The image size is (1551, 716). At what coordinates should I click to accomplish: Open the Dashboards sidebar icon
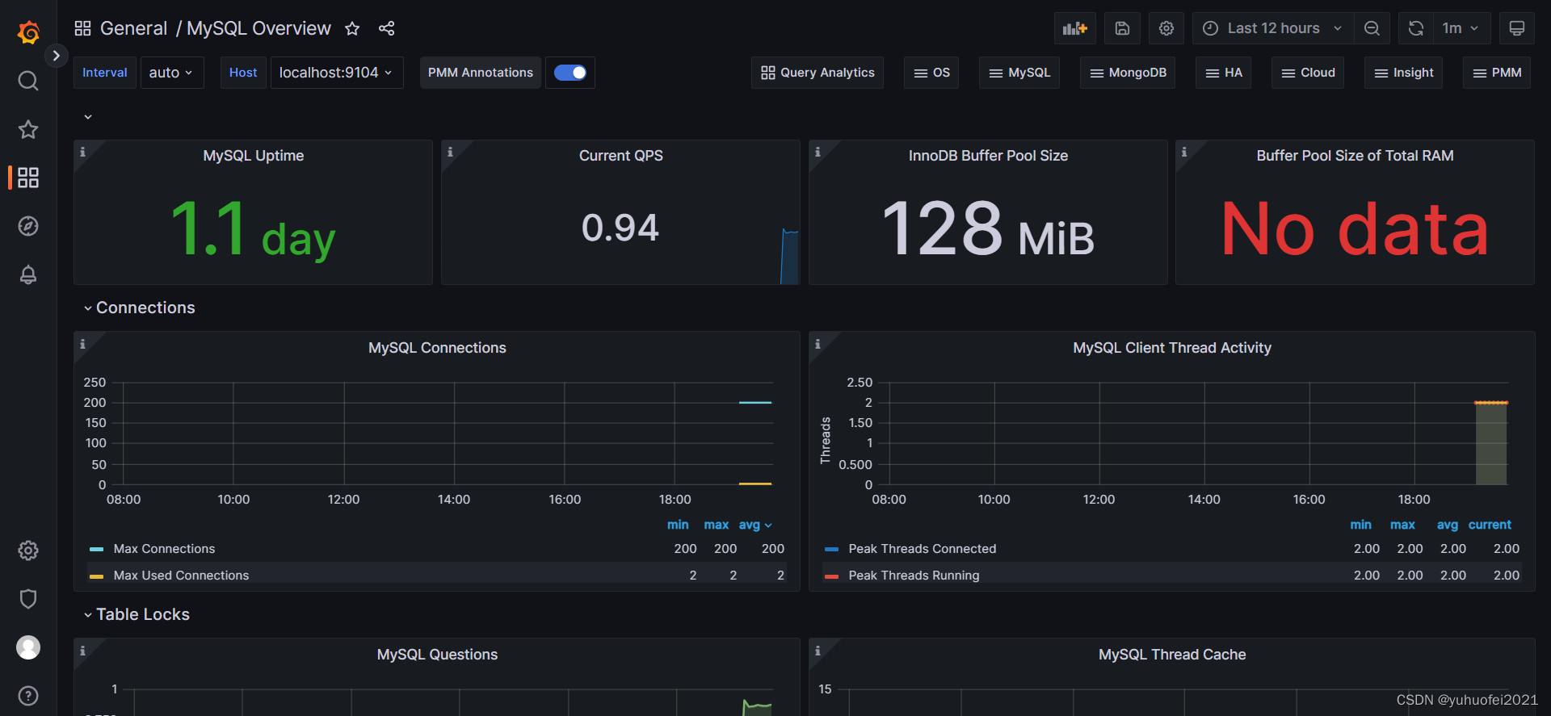tap(28, 178)
